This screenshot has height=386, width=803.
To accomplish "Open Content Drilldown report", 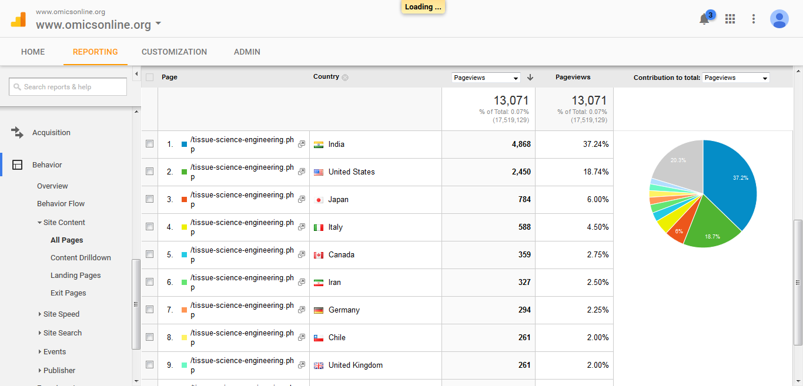I will point(81,258).
